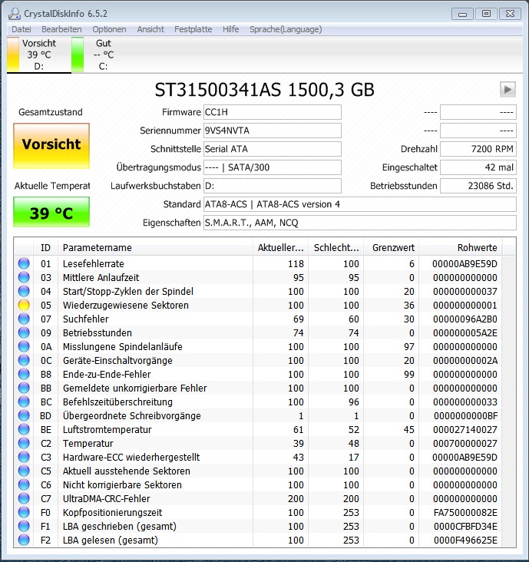Click the yellow Vorsicht health status button
The width and height of the screenshot is (529, 562).
[x=51, y=146]
